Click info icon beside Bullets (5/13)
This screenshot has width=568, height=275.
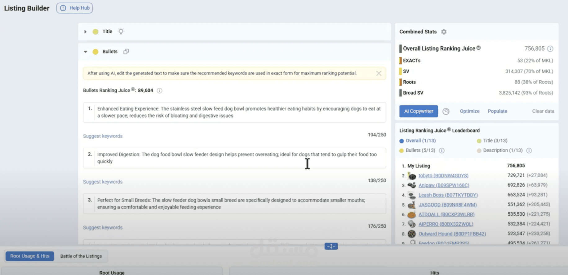click(x=442, y=150)
